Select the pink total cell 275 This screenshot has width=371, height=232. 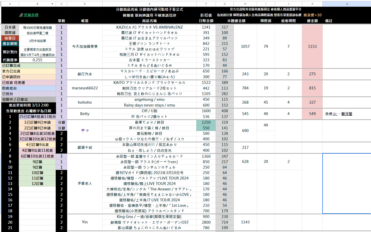point(312,74)
